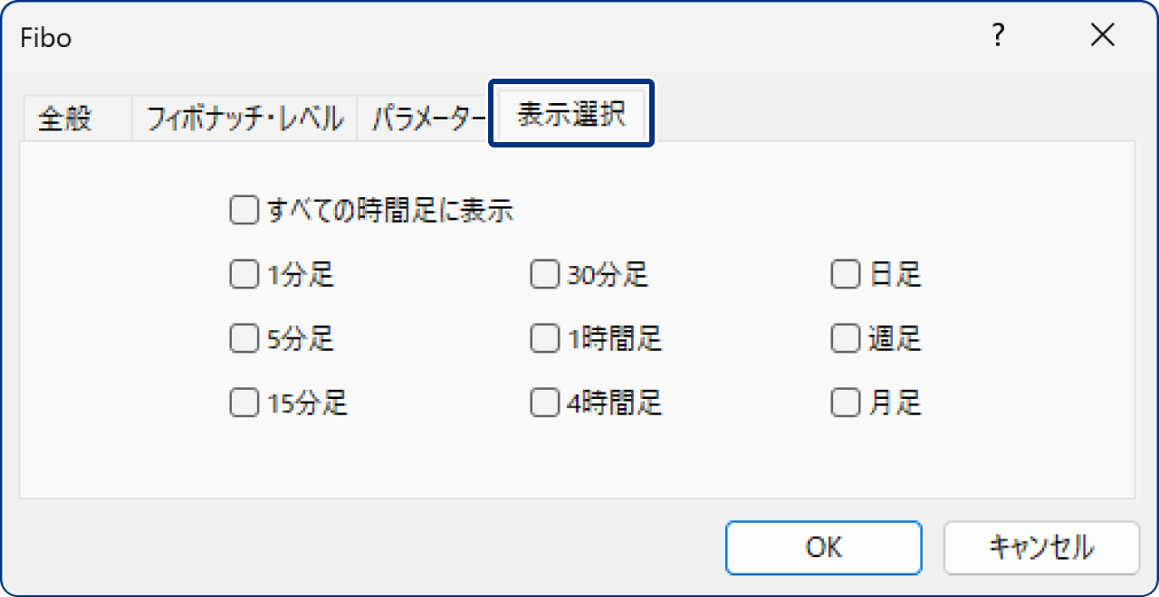This screenshot has width=1159, height=597.
Task: Uncheck the 1分足 checkbox if selected
Action: 243,274
